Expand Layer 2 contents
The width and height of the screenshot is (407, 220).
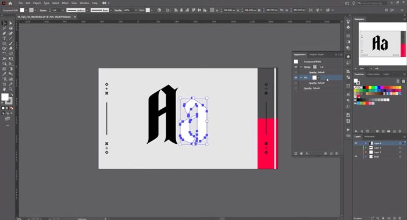pyautogui.click(x=366, y=152)
